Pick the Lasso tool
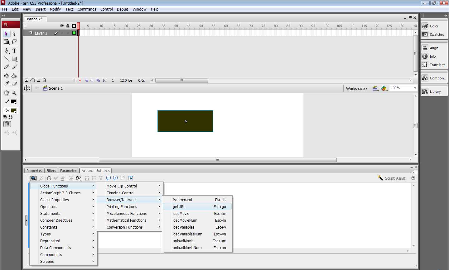The image size is (449, 270). (14, 41)
